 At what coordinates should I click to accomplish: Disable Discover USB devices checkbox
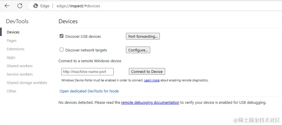pyautogui.click(x=61, y=36)
